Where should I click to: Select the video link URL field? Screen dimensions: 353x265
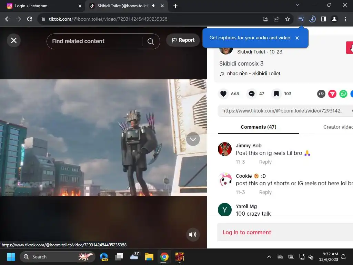coord(283,111)
